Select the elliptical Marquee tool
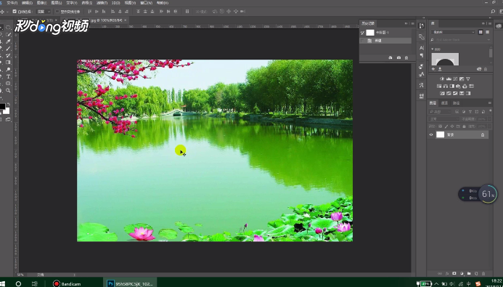The width and height of the screenshot is (503, 287). (8, 28)
